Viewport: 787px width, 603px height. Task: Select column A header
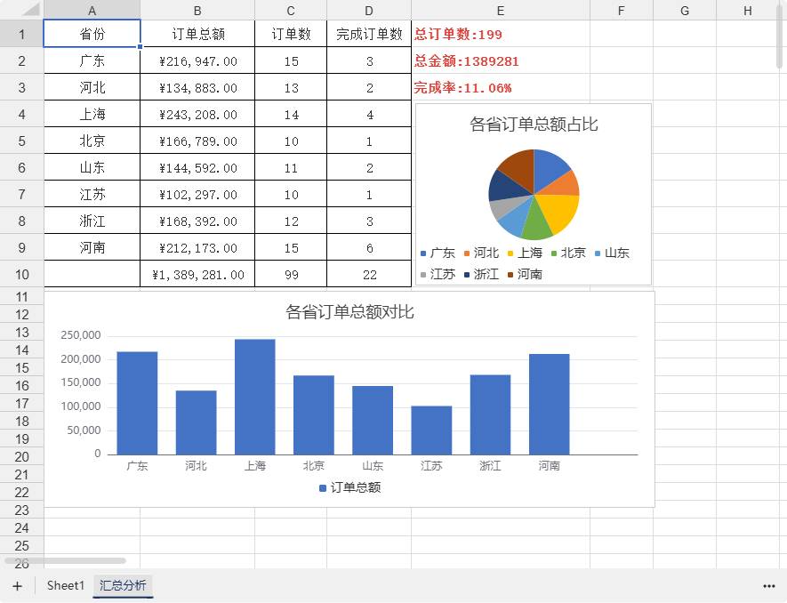pos(92,11)
